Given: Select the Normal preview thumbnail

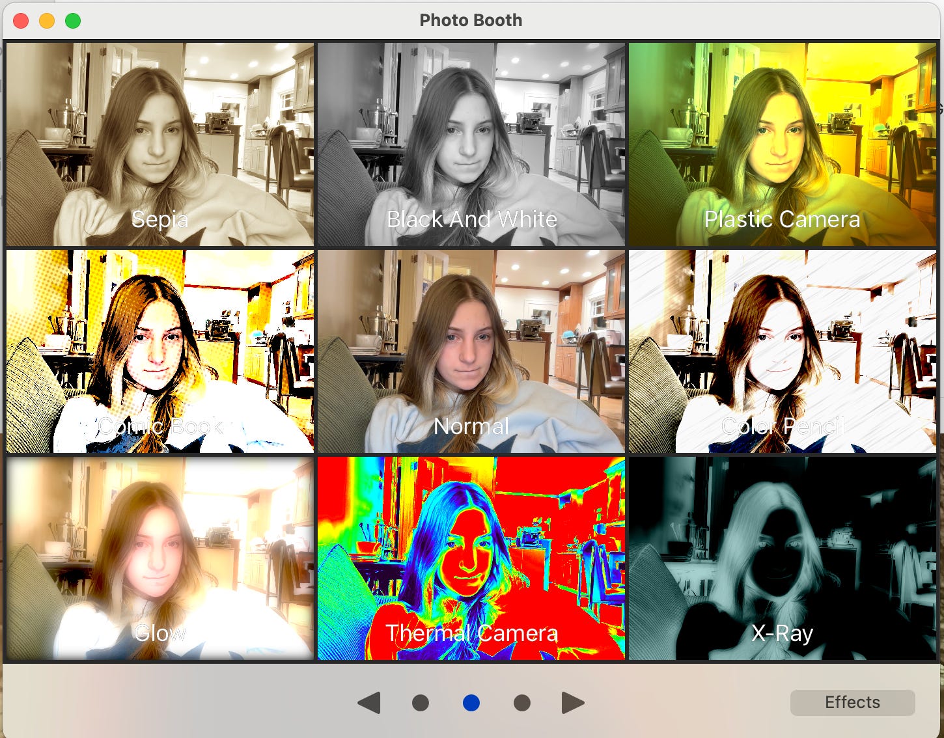Looking at the screenshot, I should pos(471,351).
